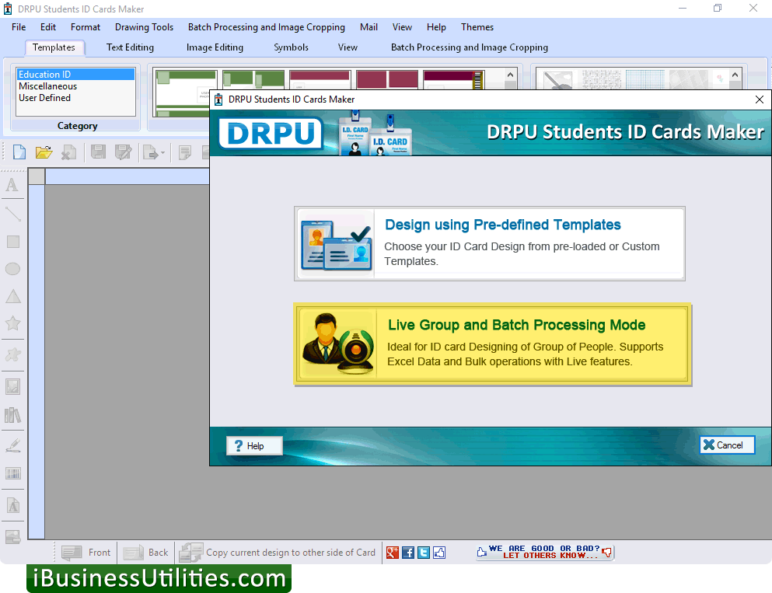This screenshot has width=772, height=593.
Task: Switch to Back side of card
Action: (x=146, y=553)
